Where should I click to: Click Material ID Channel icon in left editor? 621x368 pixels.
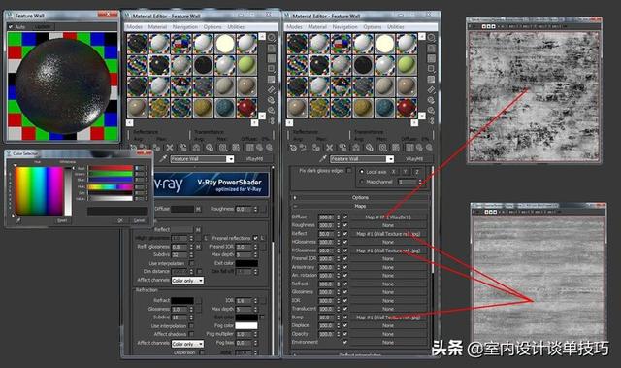(222, 148)
